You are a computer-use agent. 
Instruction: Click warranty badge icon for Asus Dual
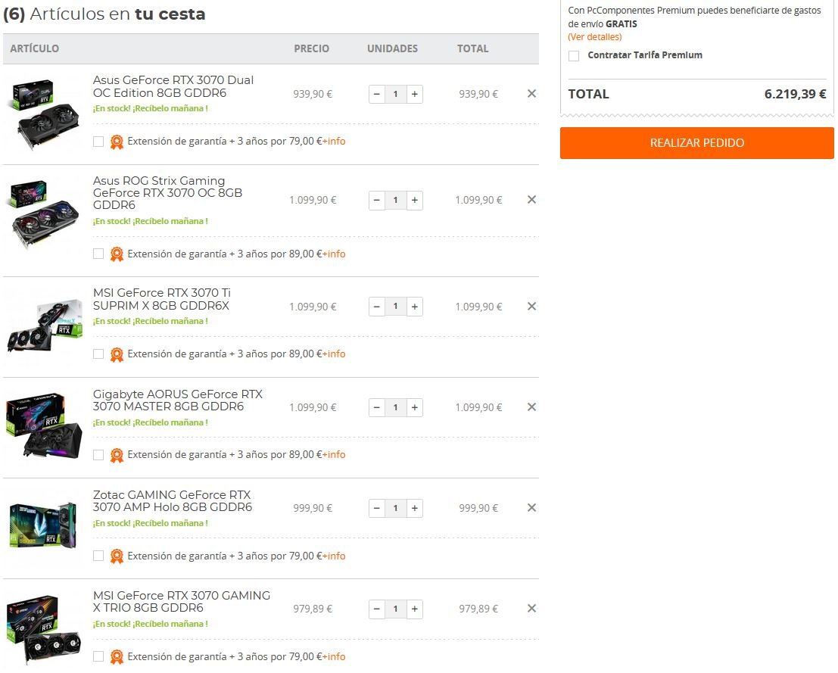(117, 142)
